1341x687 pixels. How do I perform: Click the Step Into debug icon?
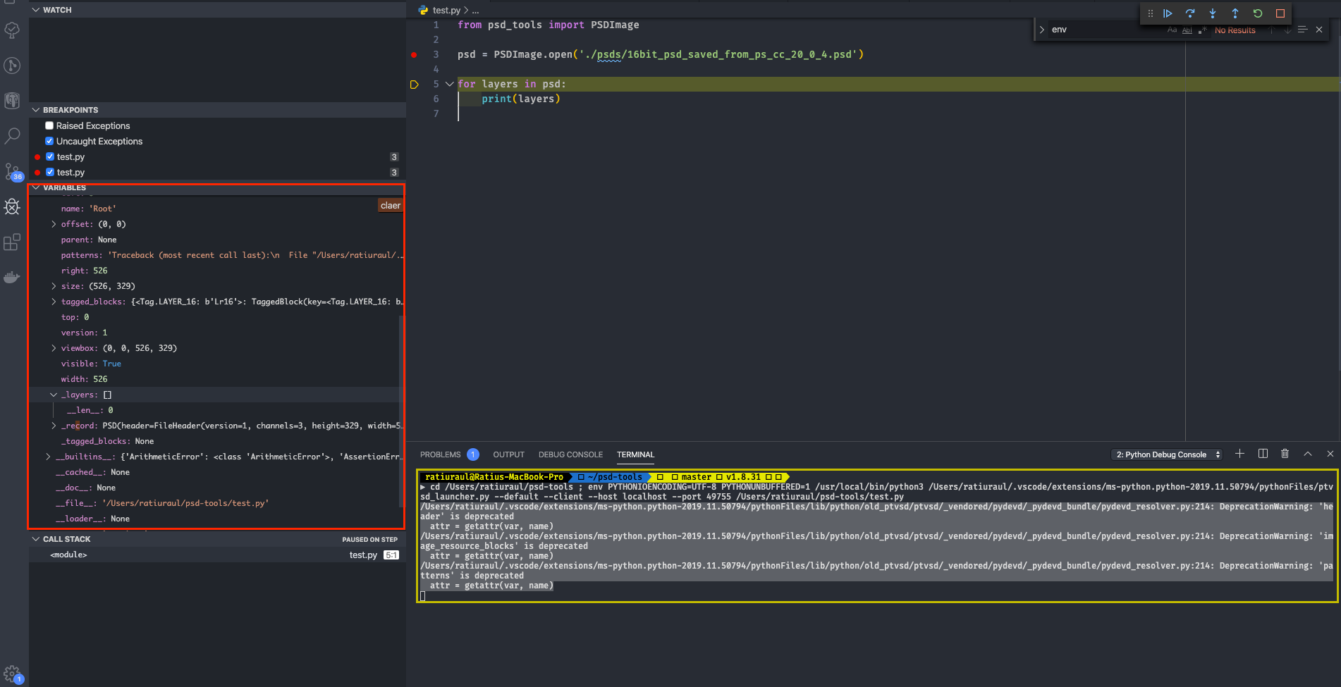point(1213,13)
